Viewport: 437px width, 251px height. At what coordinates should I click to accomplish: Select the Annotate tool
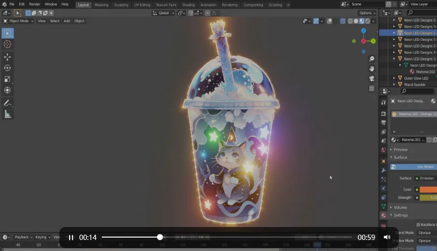click(x=8, y=103)
